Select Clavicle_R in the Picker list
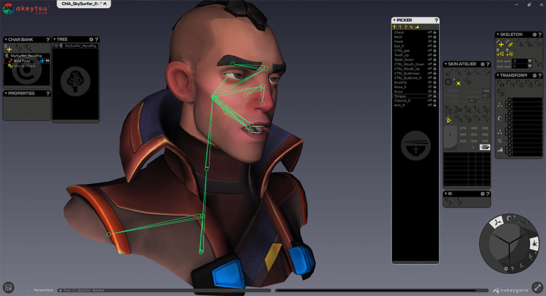Viewport: 546px width, 296px height. tap(402, 100)
